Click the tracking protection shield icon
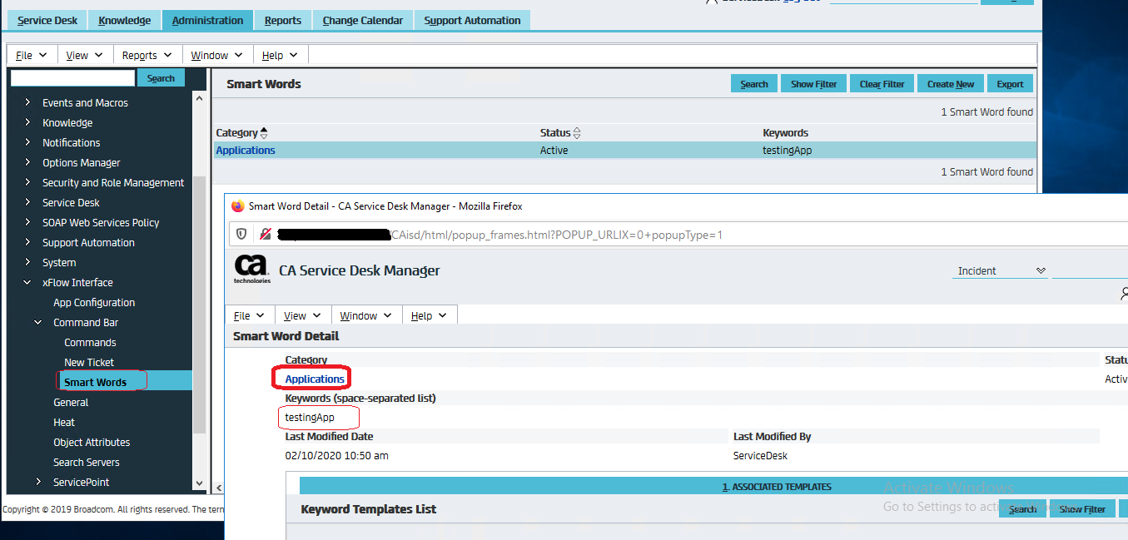Image resolution: width=1128 pixels, height=540 pixels. (241, 235)
